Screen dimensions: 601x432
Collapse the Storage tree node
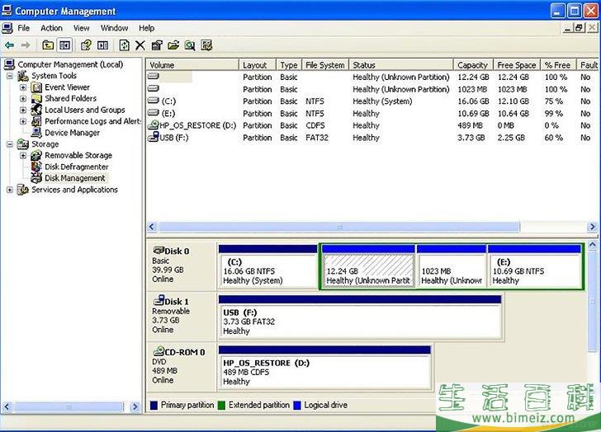pos(10,144)
